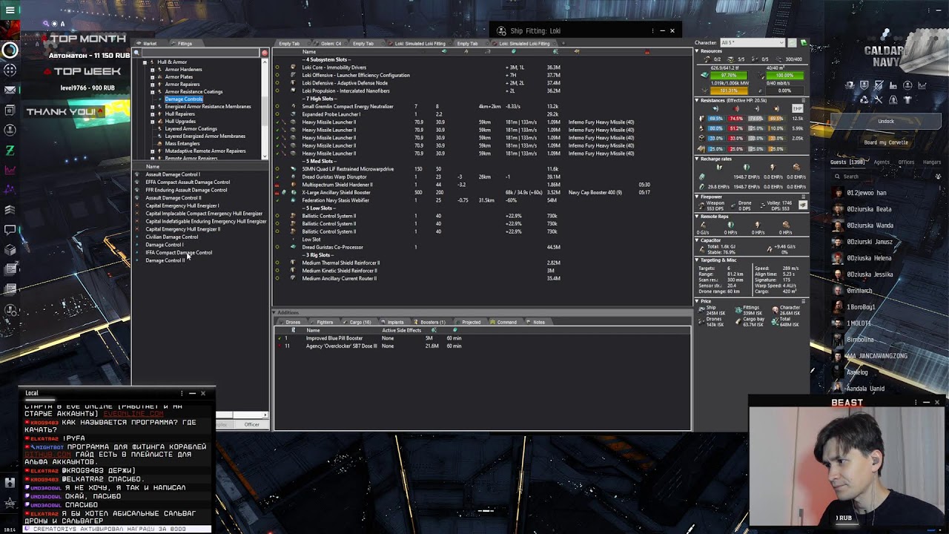The height and width of the screenshot is (534, 949).
Task: Toggle Improved Blue Pill Booster active checkmark
Action: pyautogui.click(x=280, y=338)
